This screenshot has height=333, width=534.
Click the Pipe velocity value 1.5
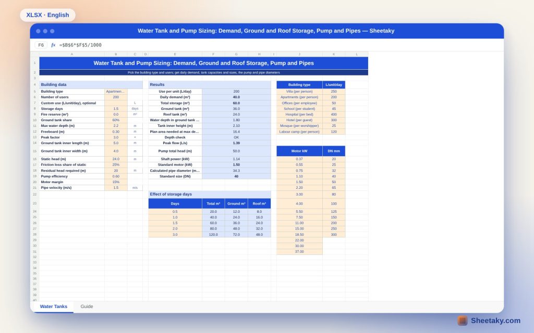(116, 187)
